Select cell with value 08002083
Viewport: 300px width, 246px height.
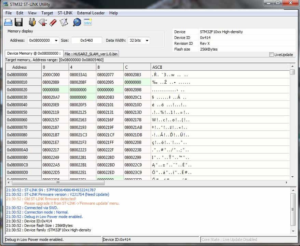137,74
